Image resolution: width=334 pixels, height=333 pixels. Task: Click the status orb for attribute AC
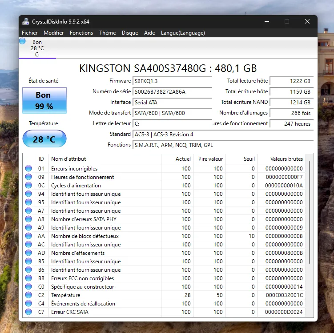pos(28,244)
